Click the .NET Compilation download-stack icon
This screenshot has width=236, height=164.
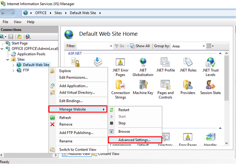coord(98,62)
